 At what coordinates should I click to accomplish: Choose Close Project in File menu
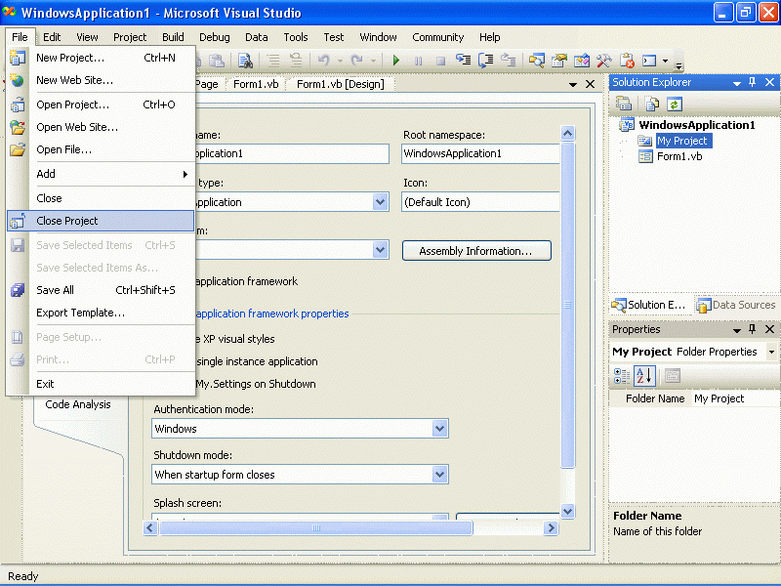pyautogui.click(x=101, y=221)
